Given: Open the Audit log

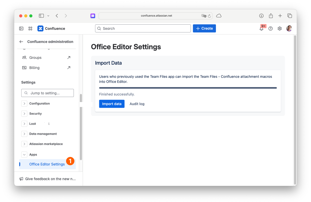Looking at the screenshot, I should tap(137, 104).
